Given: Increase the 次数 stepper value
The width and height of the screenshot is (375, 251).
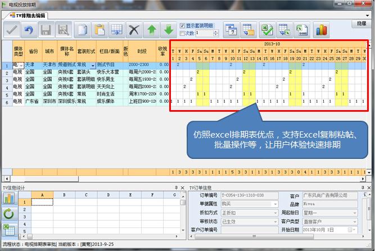Looking at the screenshot, I should [216, 31].
